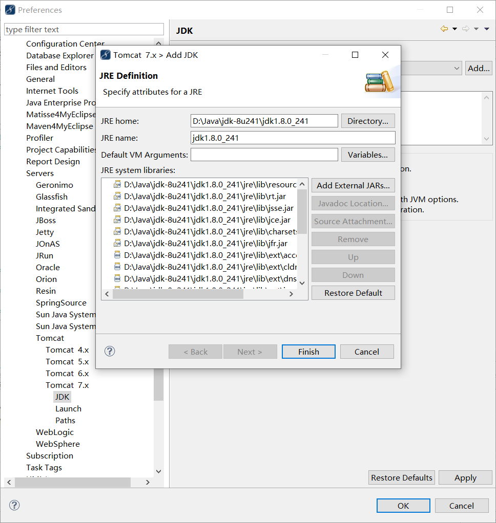Click Cancel in Preferences window
The image size is (496, 523).
click(x=462, y=506)
